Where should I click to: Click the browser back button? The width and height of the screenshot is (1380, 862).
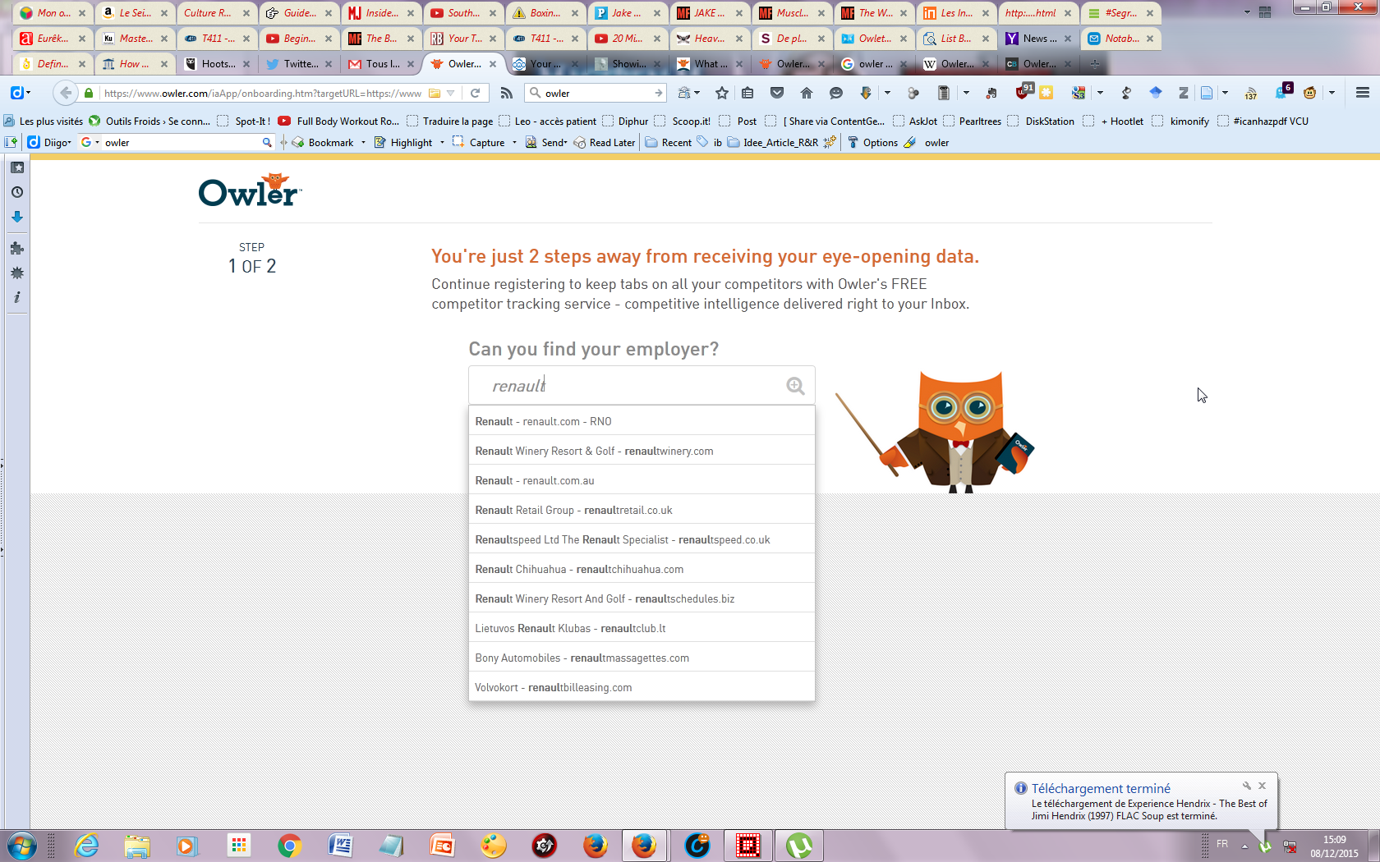[x=66, y=93]
